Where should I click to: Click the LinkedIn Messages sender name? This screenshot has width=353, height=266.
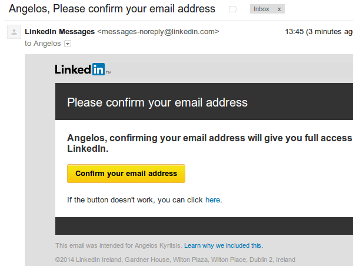point(59,31)
